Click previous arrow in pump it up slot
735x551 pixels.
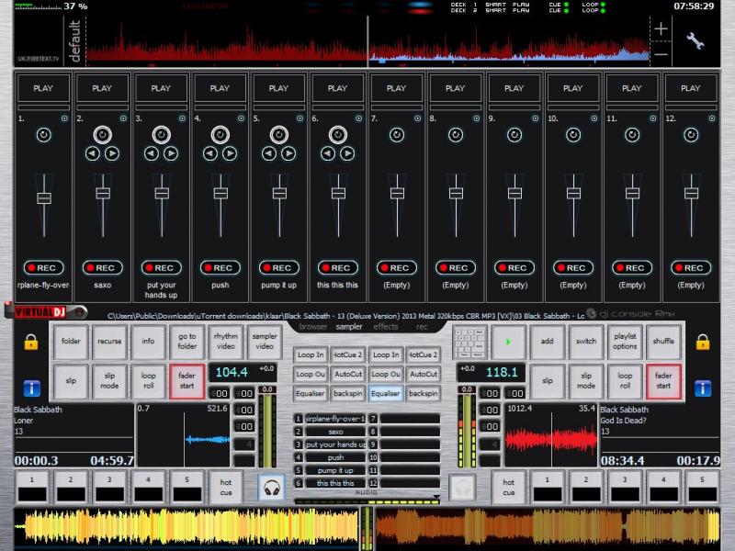269,153
